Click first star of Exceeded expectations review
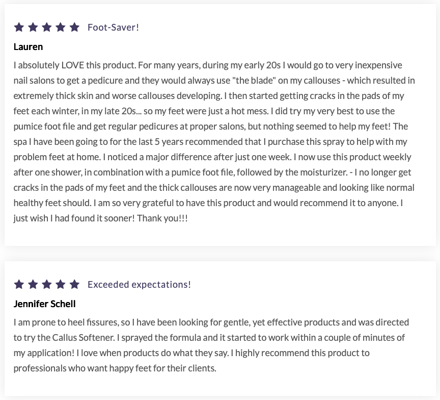 pos(19,284)
